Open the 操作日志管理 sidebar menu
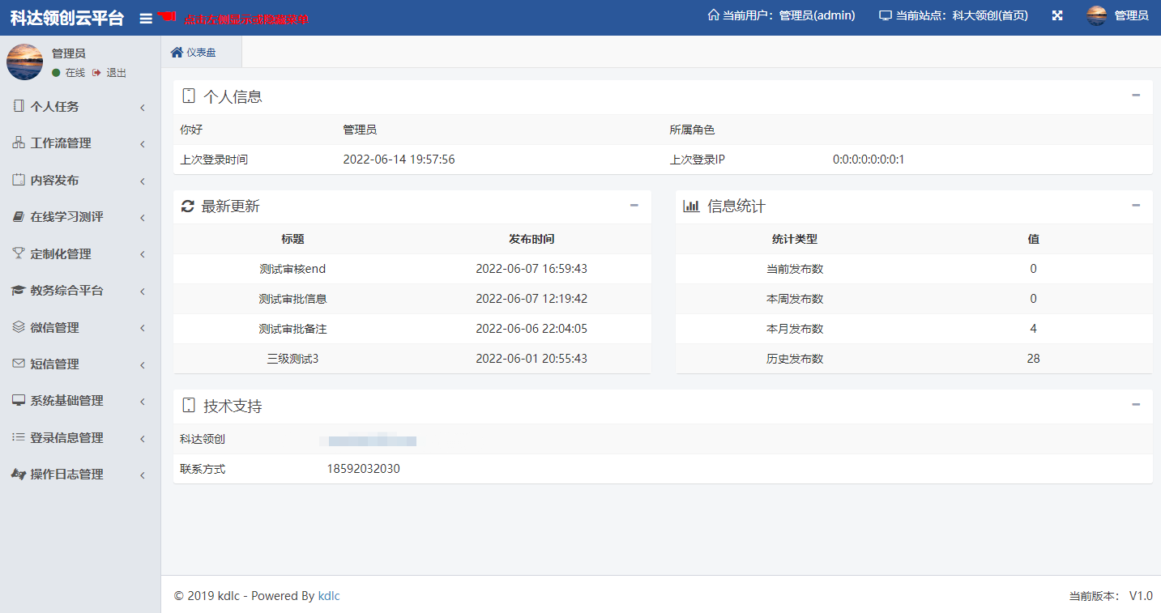Viewport: 1161px width, 613px height. 80,475
